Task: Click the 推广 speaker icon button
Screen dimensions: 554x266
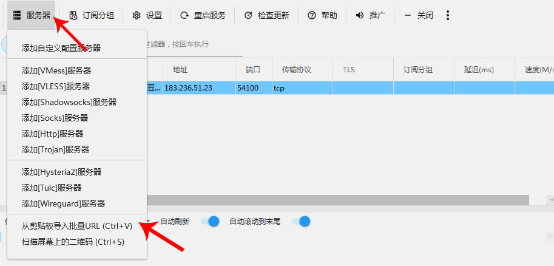Action: pos(370,15)
